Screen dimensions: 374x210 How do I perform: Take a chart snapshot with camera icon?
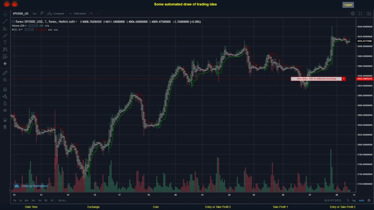pyautogui.click(x=369, y=13)
